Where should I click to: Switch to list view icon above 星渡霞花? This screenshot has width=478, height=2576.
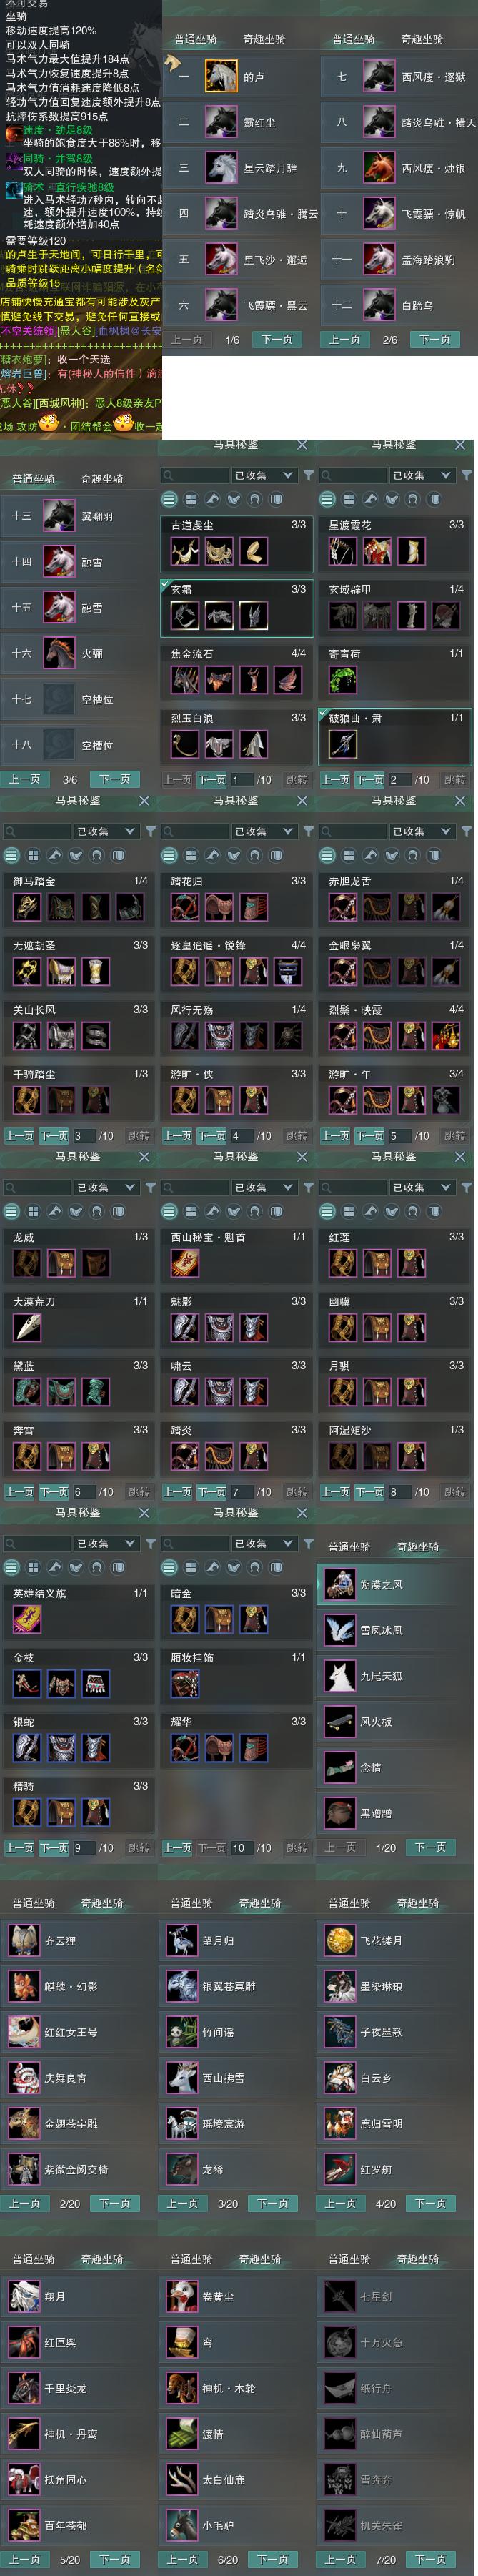coord(327,499)
